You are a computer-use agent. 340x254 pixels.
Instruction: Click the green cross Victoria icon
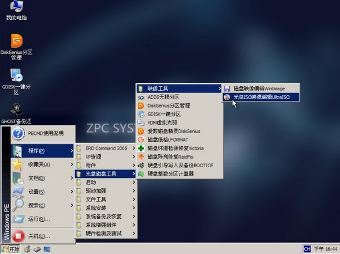tap(141, 149)
